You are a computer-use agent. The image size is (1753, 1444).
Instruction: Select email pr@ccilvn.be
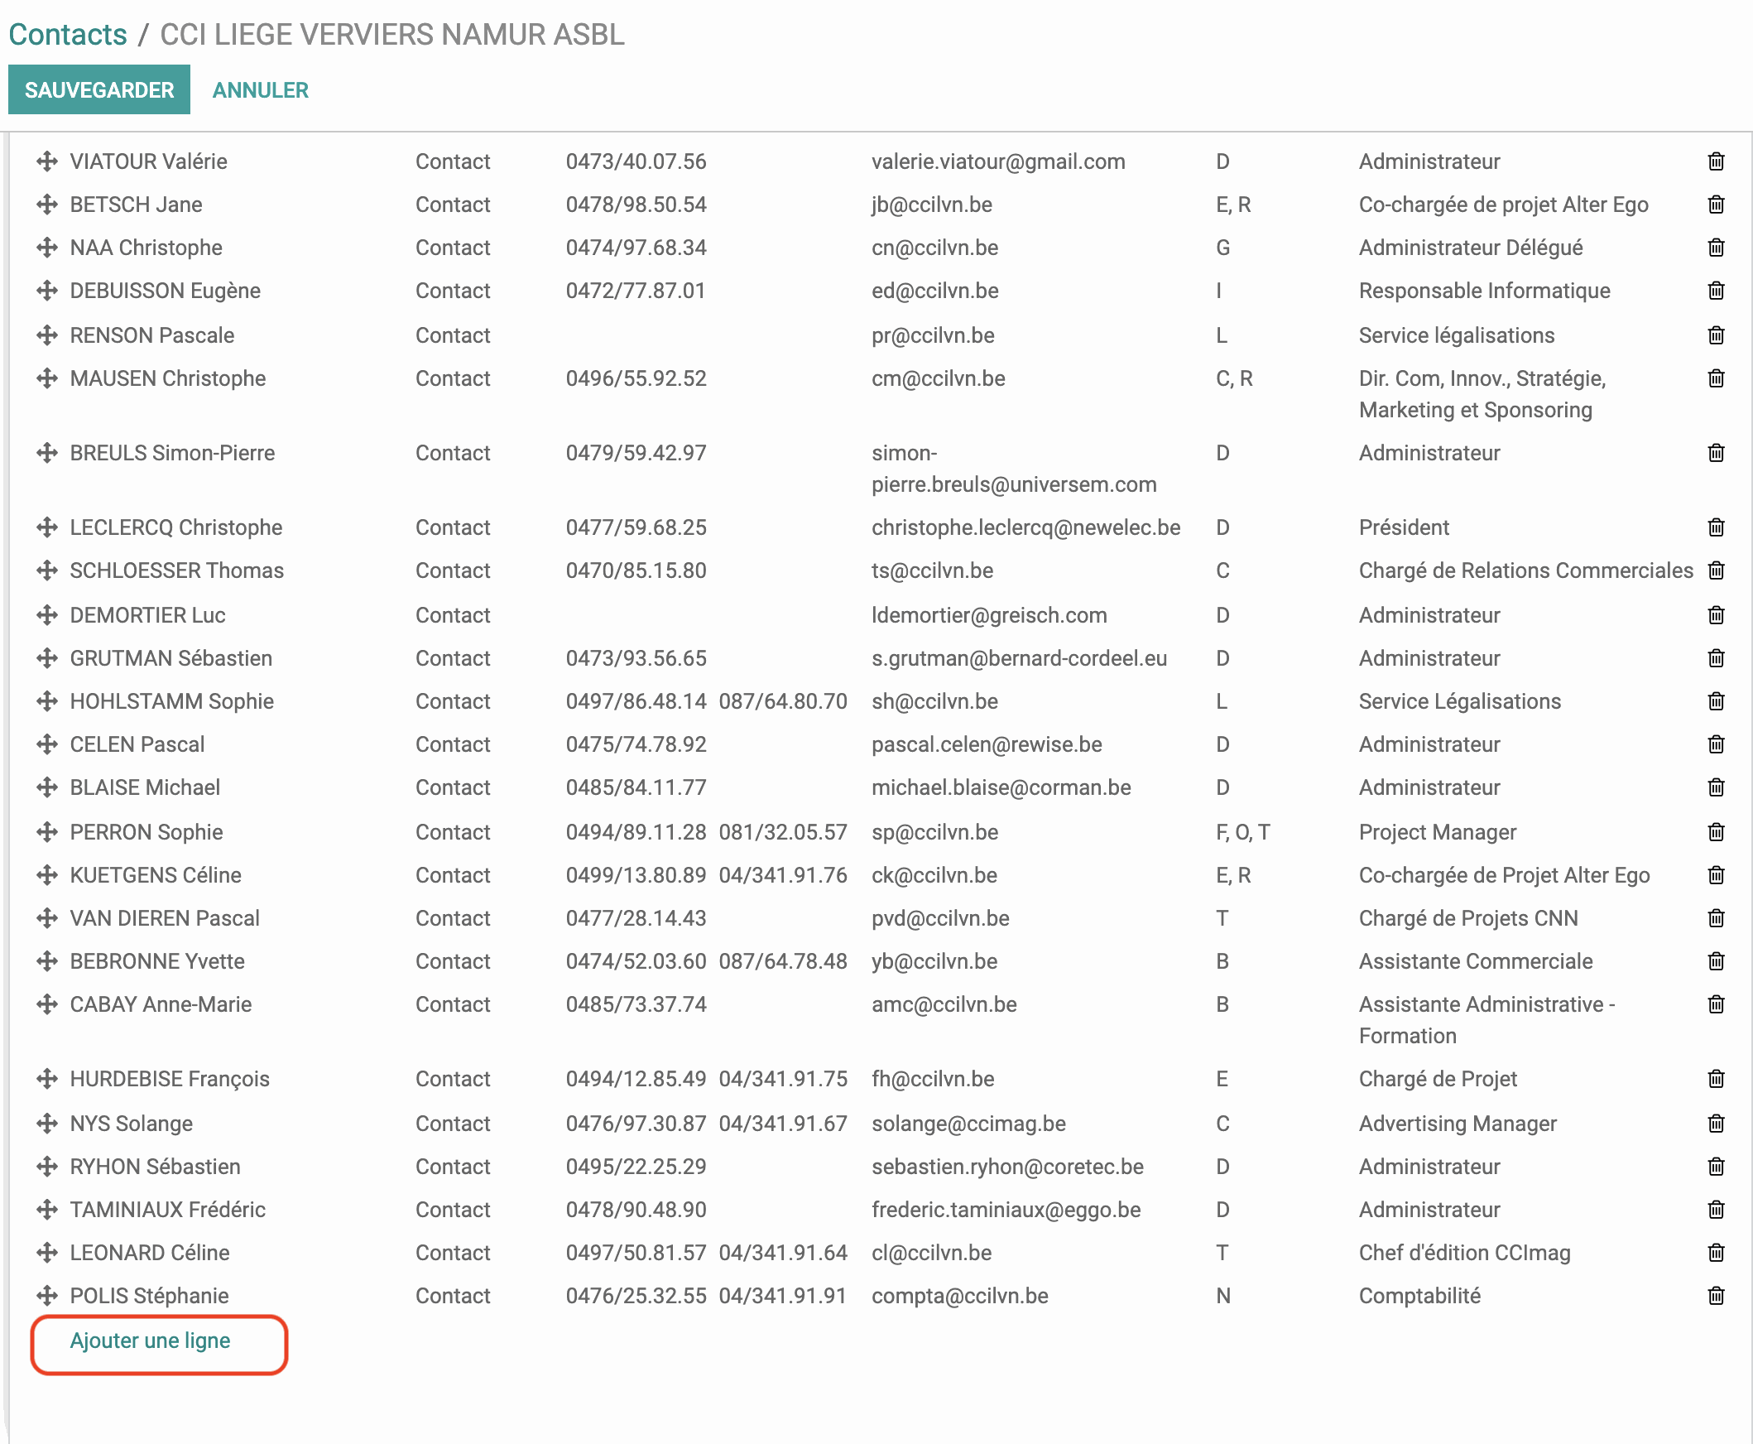(x=933, y=335)
